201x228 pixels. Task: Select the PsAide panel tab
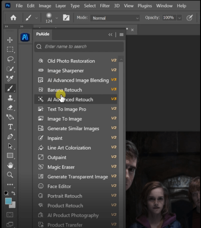point(42,34)
